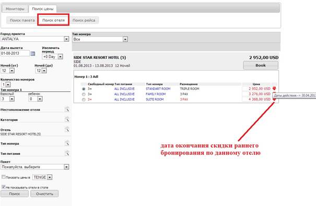Click the 2 952,00 USD row price
This screenshot has width=316, height=206.
point(260,88)
